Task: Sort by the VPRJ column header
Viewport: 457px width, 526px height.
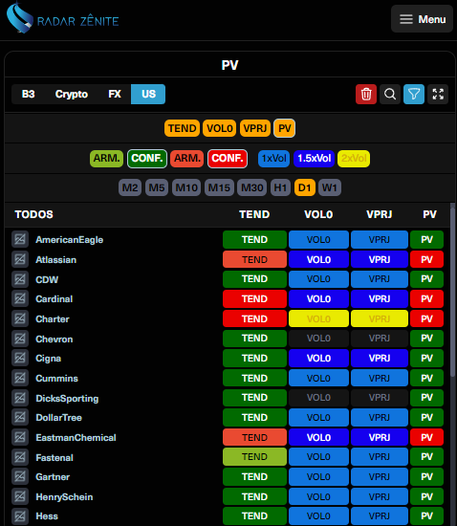Action: [x=380, y=214]
